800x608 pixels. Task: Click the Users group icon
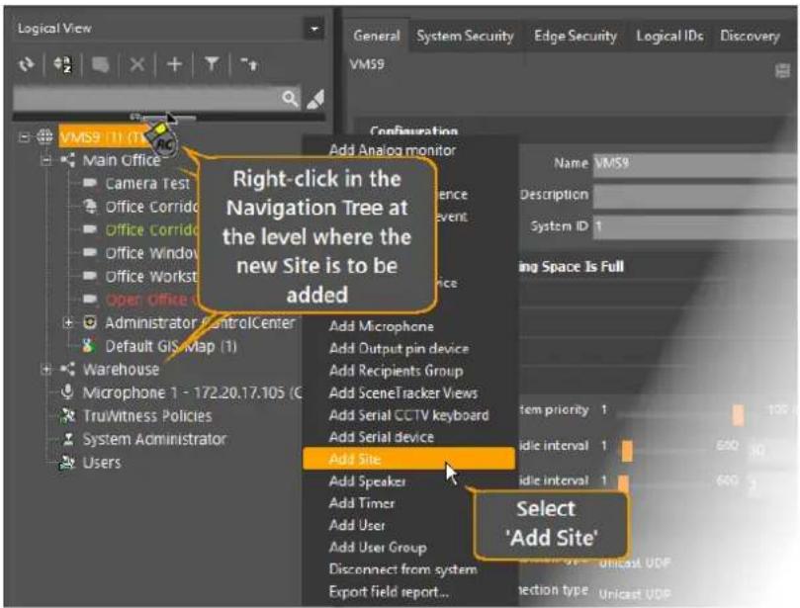click(67, 462)
